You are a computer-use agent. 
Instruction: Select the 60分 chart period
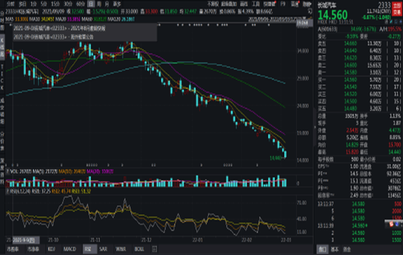(x=80, y=3)
